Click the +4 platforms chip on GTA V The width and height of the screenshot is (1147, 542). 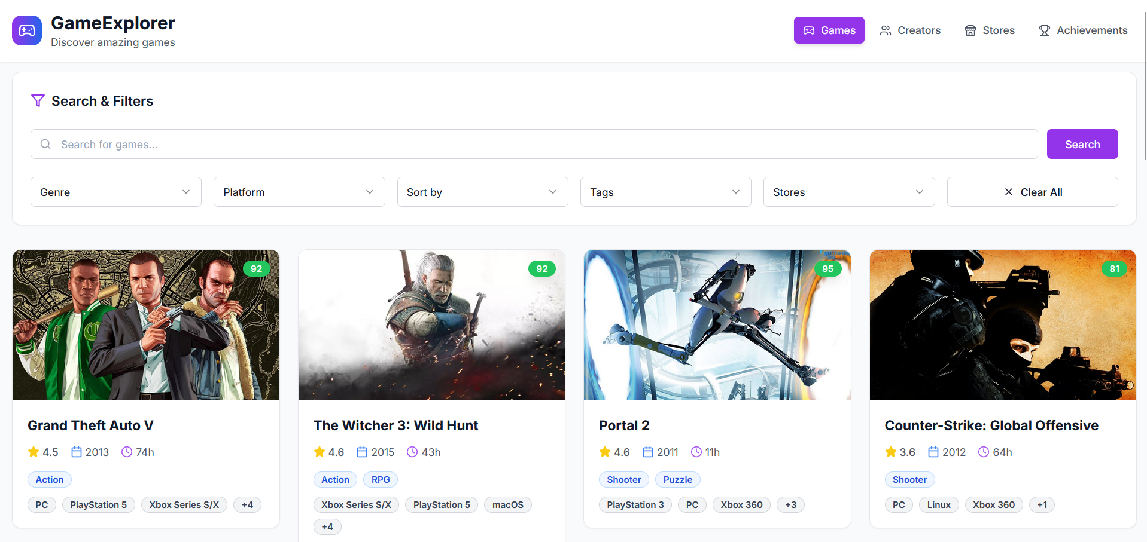coord(247,504)
